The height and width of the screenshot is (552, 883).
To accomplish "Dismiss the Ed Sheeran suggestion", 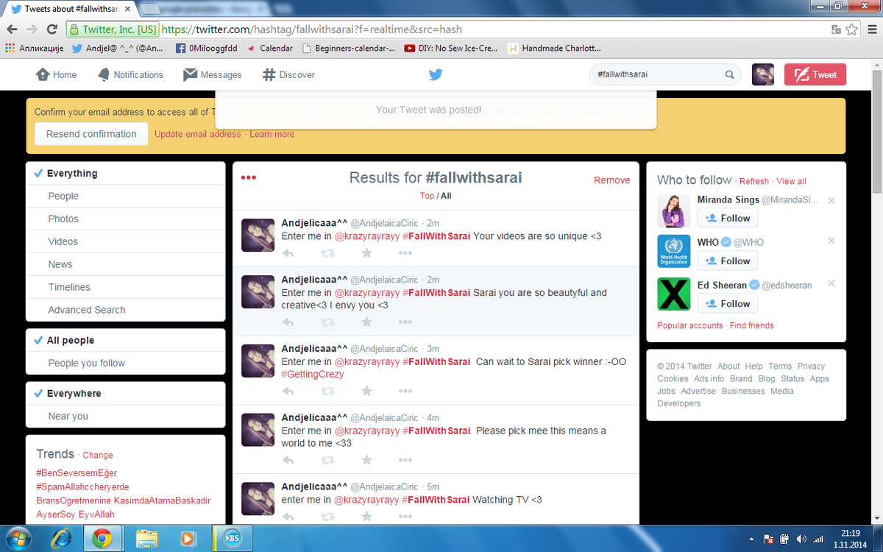I will point(831,283).
